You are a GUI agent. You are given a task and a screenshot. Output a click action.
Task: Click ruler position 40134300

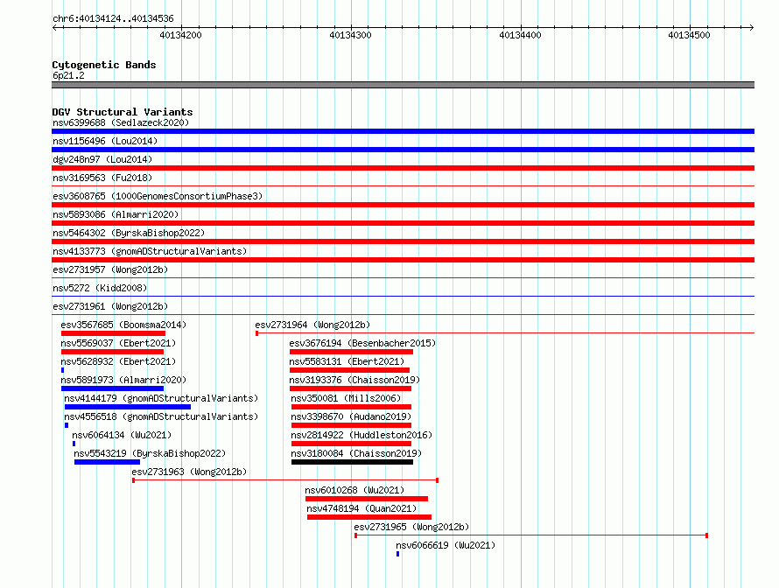tap(351, 35)
